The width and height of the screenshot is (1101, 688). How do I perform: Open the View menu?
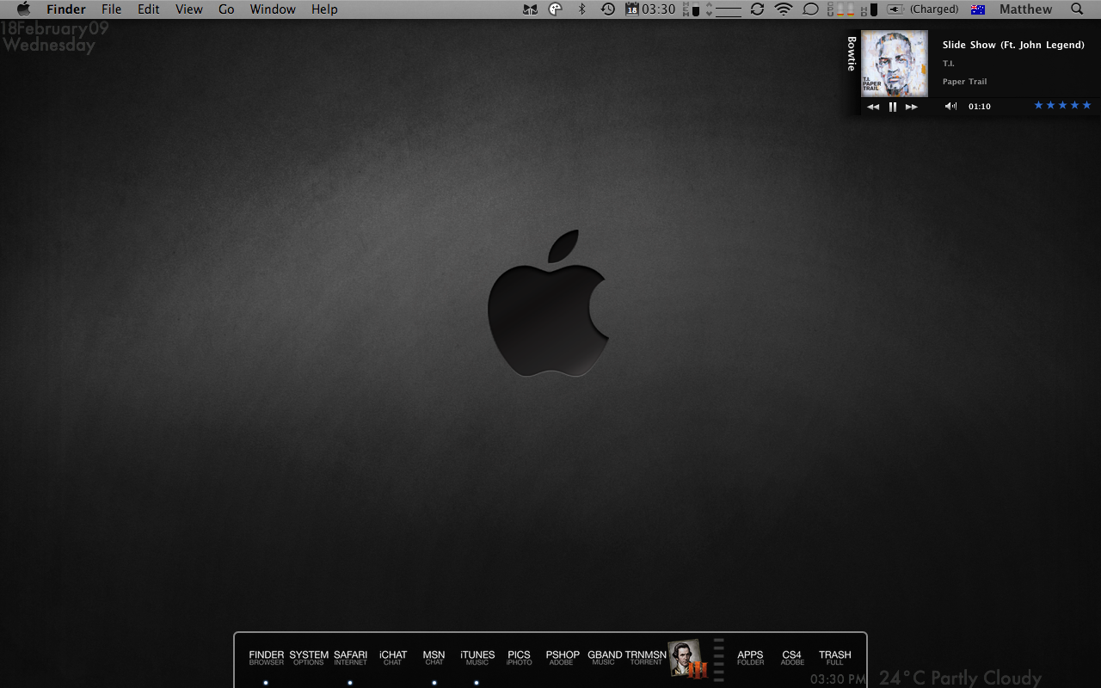189,9
